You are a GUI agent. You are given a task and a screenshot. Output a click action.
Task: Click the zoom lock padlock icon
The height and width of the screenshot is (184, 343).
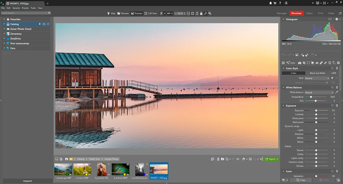pyautogui.click(x=201, y=13)
